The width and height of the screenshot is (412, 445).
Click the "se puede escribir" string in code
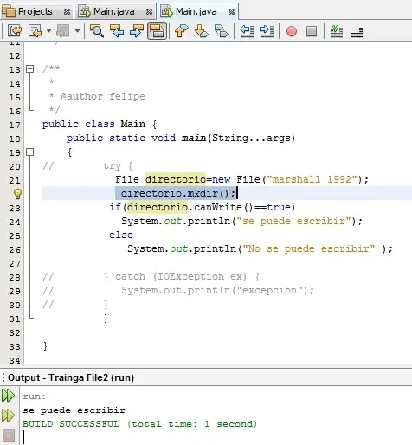(x=293, y=221)
